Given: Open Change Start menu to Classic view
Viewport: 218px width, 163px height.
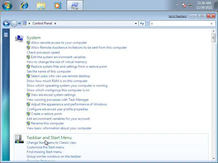Looking at the screenshot, I should (52, 143).
